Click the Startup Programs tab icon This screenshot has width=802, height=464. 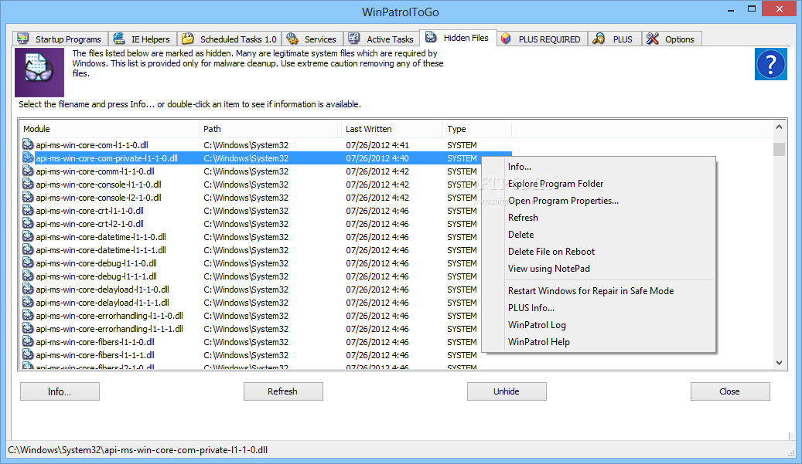[23, 39]
